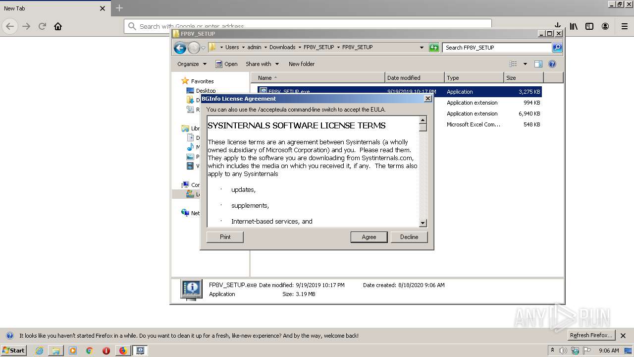Switch to the BGInfo taskbar item
The width and height of the screenshot is (634, 357).
(140, 351)
